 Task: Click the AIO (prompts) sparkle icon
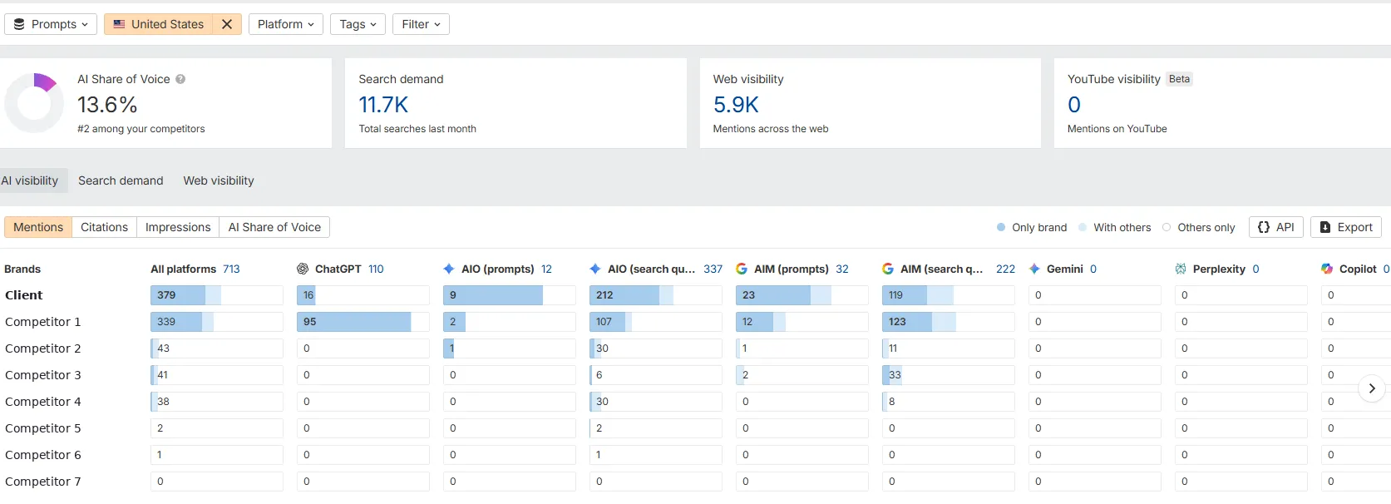coord(449,269)
